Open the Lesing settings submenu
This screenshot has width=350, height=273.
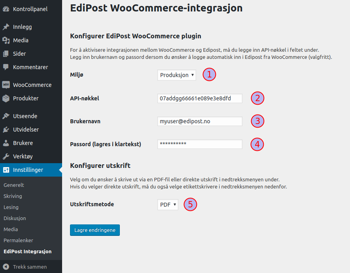(x=11, y=207)
